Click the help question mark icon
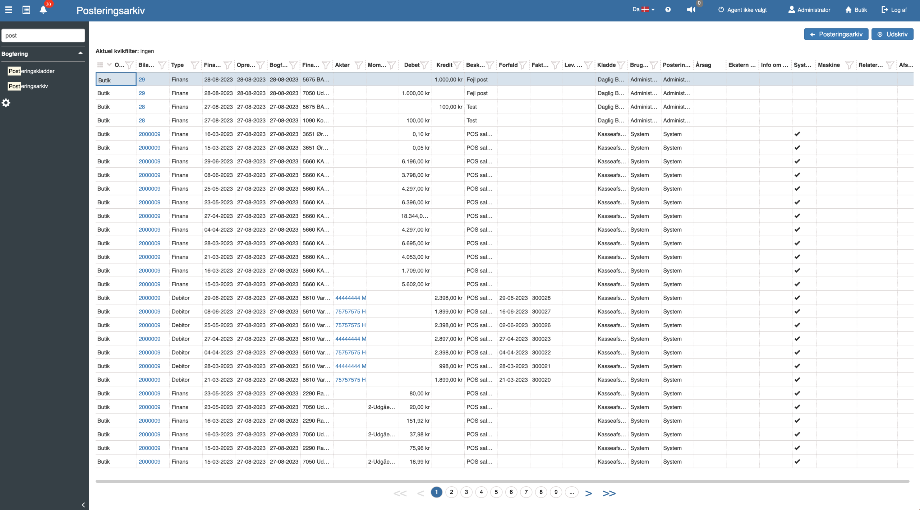The image size is (920, 510). [668, 10]
